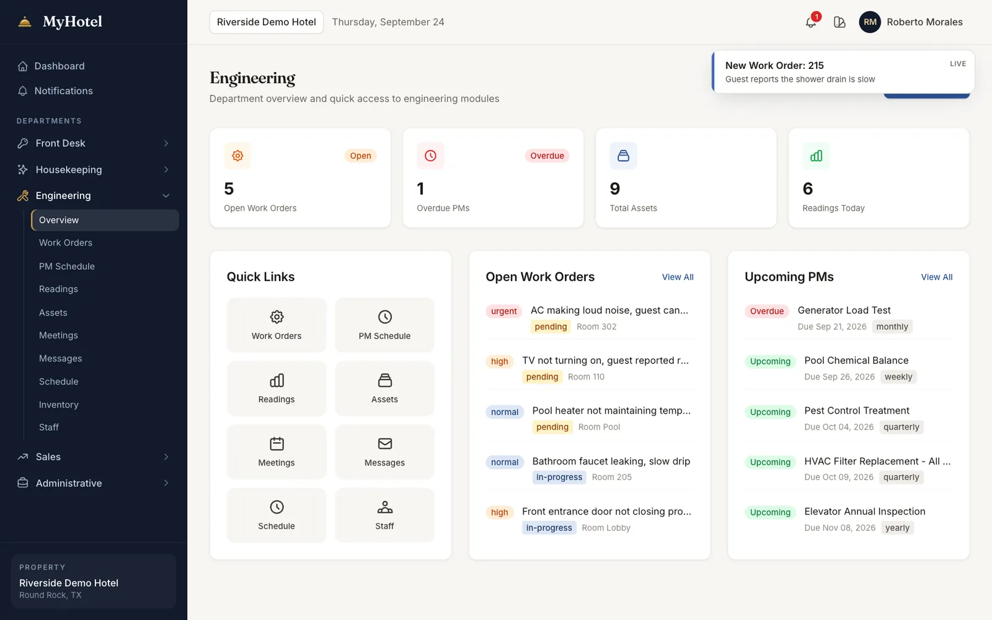The height and width of the screenshot is (620, 992).
Task: Open Generator Load Test PM entry
Action: 849,318
